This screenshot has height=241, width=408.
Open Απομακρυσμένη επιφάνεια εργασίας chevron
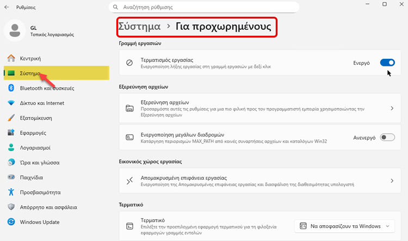[x=392, y=181]
